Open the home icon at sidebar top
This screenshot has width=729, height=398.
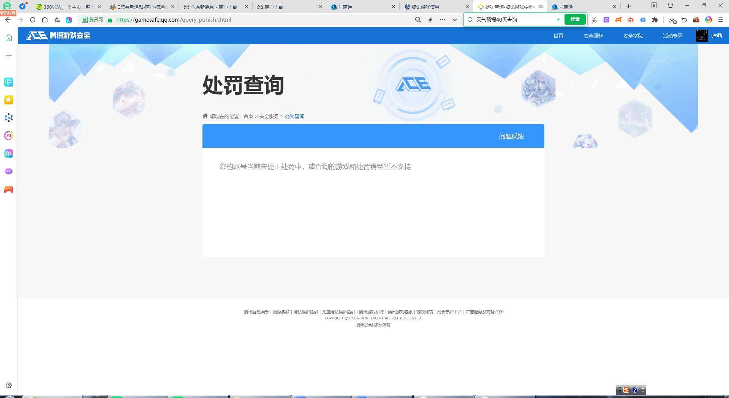[8, 37]
